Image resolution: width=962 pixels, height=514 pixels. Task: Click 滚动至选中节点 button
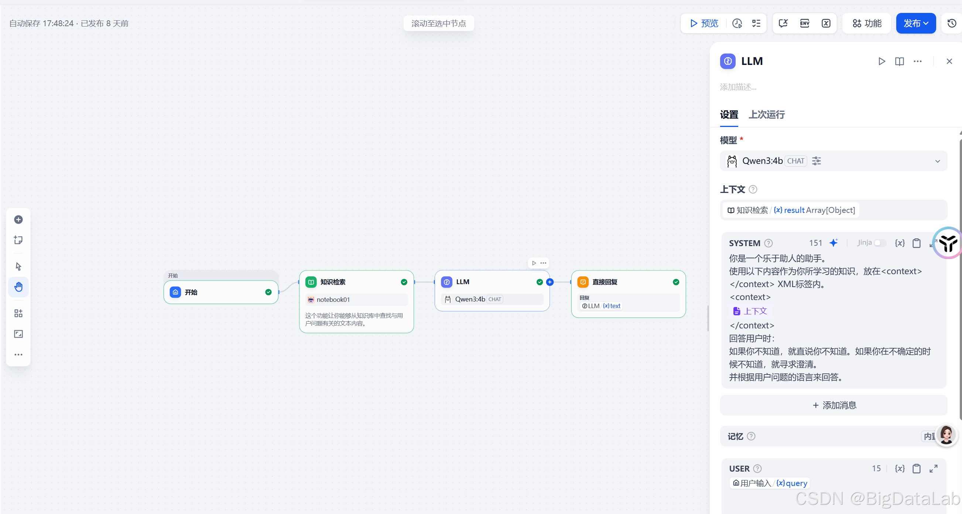click(438, 23)
